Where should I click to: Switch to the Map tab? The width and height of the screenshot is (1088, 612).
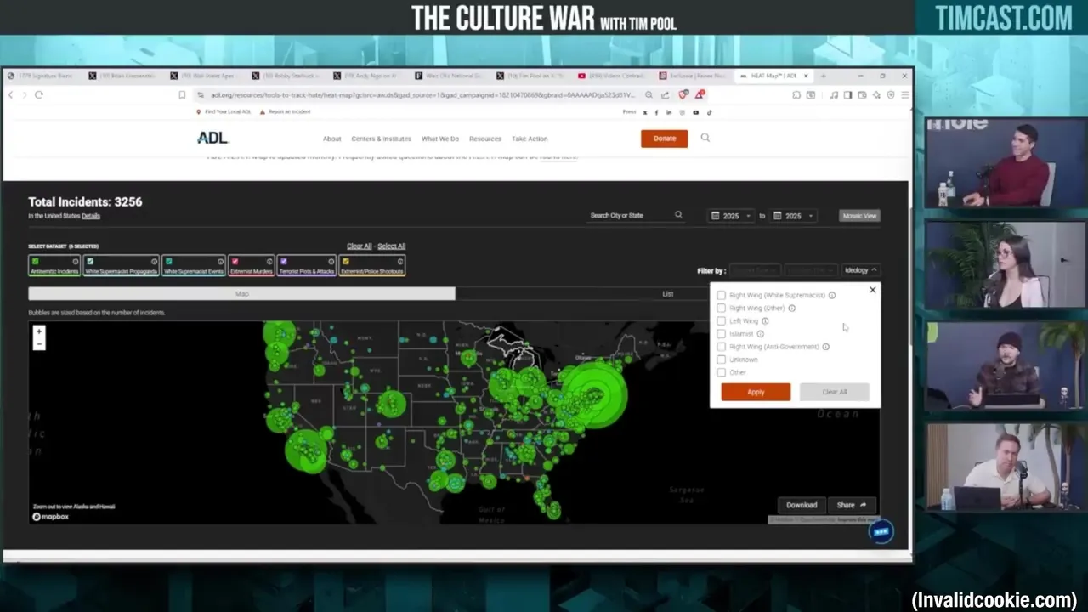coord(241,294)
